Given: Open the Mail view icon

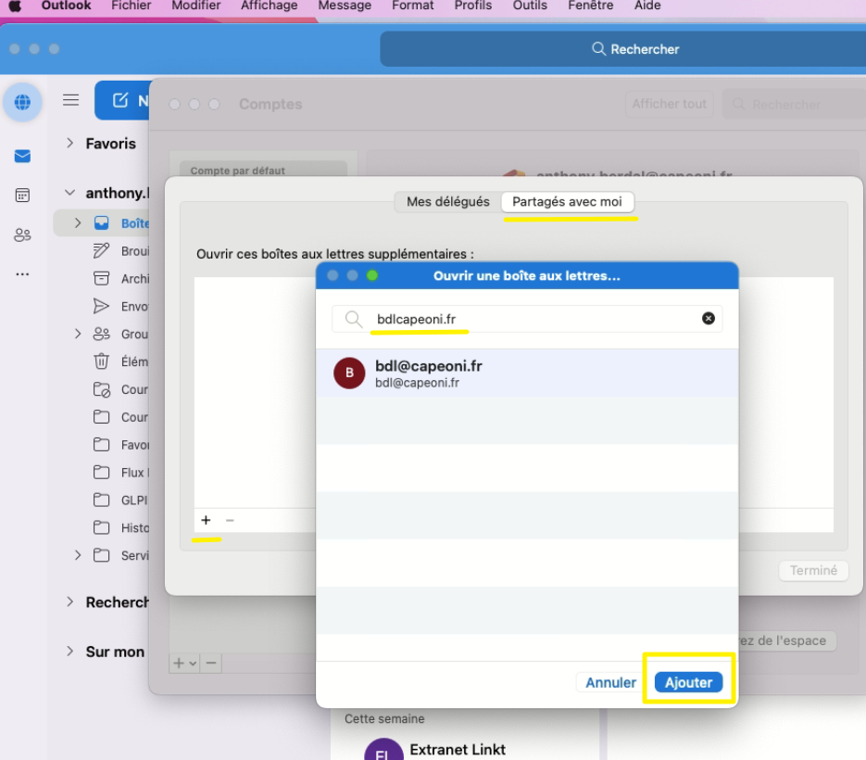Looking at the screenshot, I should [22, 157].
